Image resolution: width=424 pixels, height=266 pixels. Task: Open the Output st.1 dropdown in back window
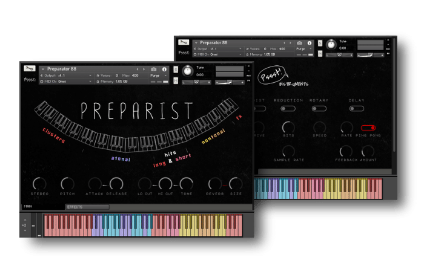click(217, 49)
